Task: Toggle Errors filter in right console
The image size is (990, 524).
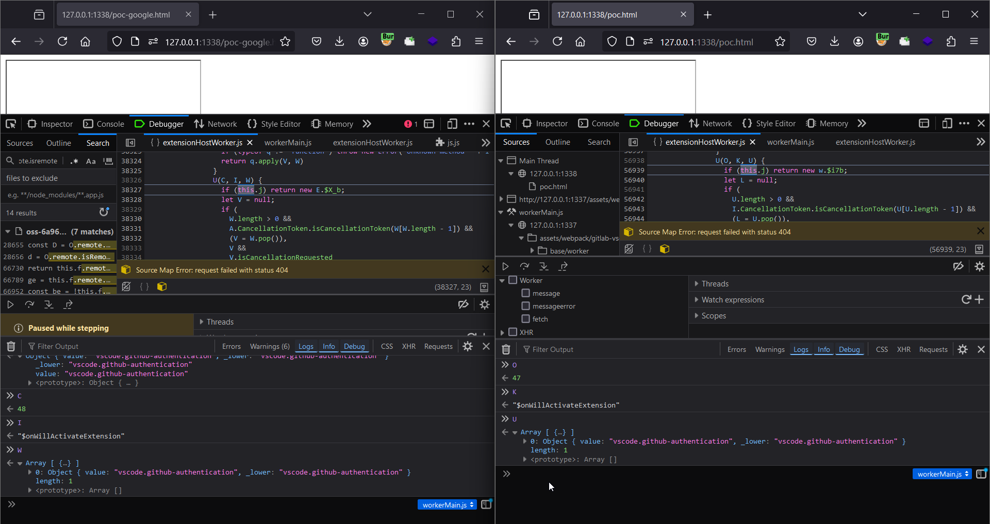Action: 737,349
